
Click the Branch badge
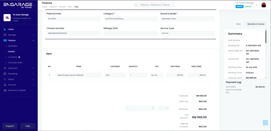pyautogui.click(x=248, y=6)
